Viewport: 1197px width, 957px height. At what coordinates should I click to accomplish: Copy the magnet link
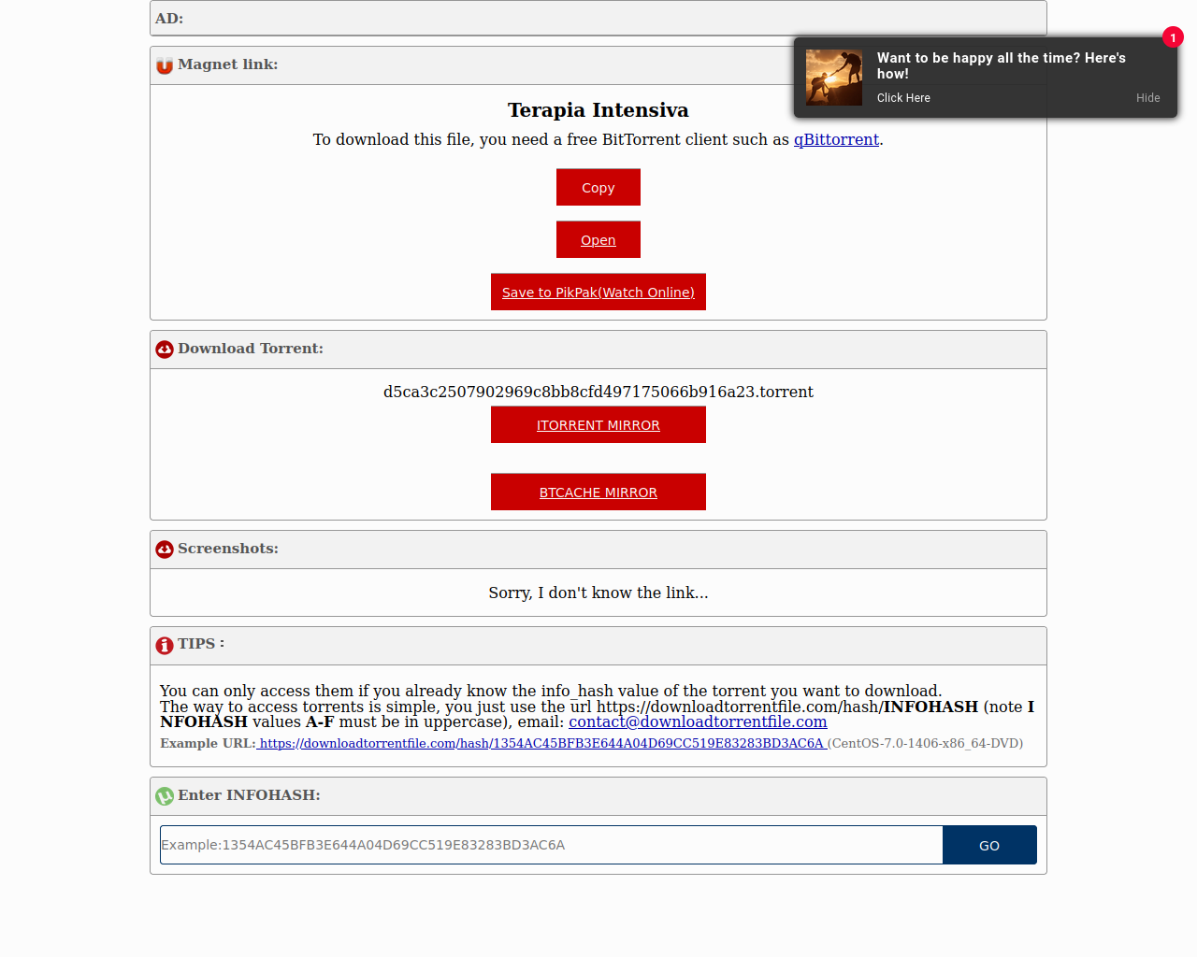598,187
